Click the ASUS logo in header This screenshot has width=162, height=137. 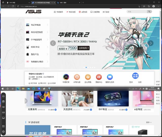(x=33, y=12)
